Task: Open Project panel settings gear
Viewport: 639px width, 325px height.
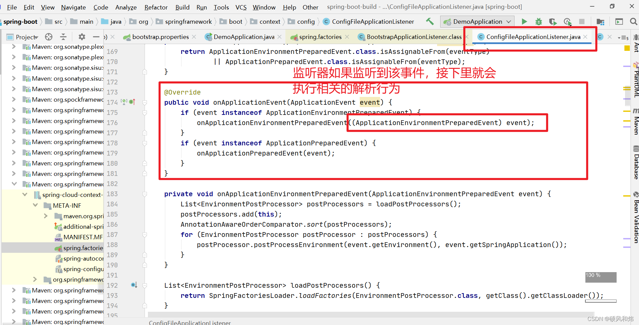Action: pos(82,37)
